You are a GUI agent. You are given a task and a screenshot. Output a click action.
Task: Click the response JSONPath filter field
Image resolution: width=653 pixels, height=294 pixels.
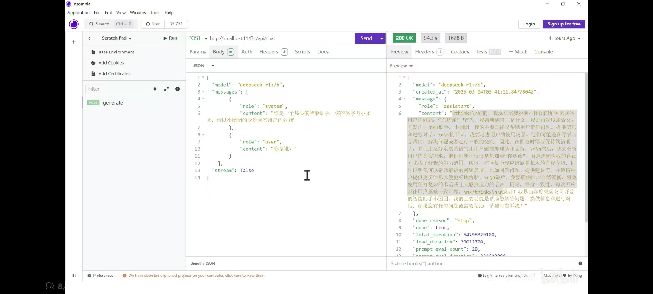[x=482, y=264]
